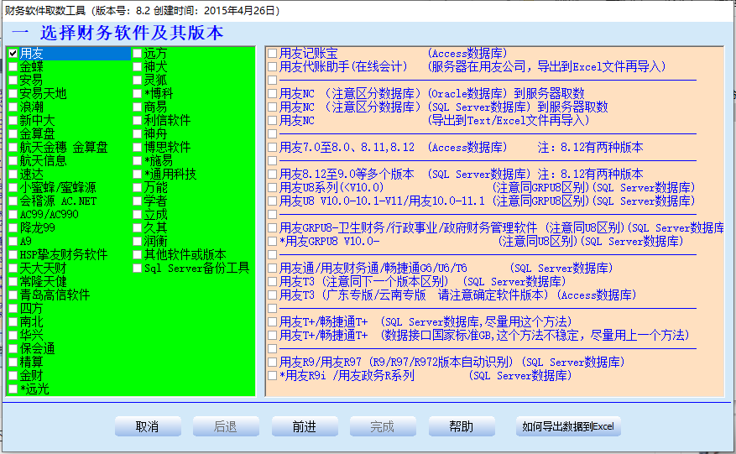
Task: Select 用友R9/用友R97 version
Action: [272, 362]
